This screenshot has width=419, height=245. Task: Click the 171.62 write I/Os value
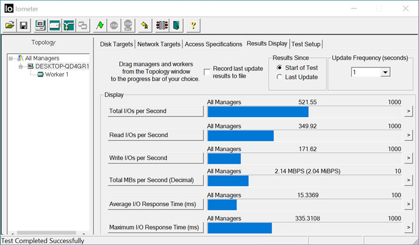pos(307,149)
